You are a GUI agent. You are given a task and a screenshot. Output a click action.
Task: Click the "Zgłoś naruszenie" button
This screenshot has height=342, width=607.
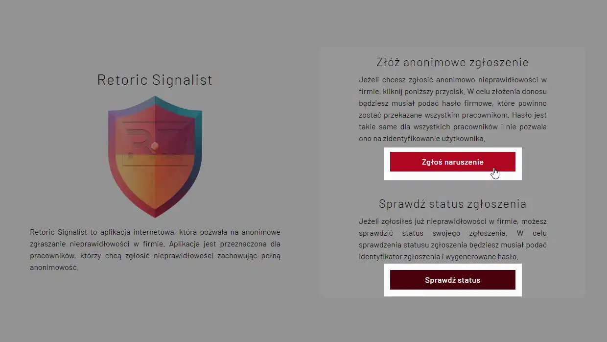point(452,162)
